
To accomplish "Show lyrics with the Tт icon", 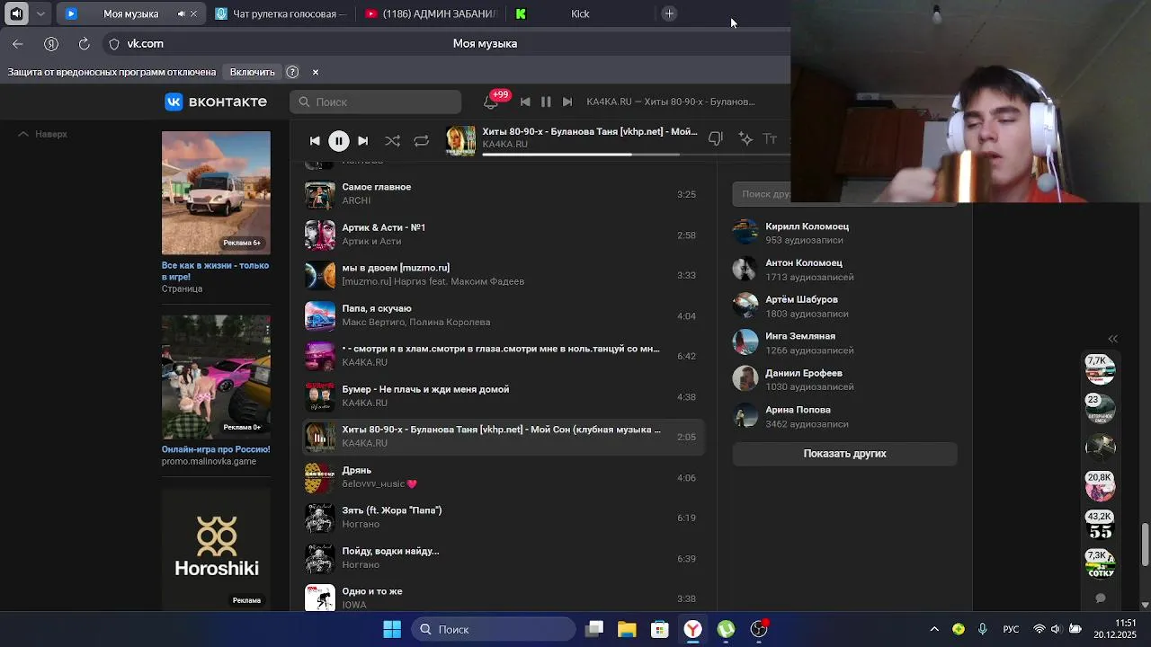I will 770,138.
